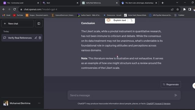Image resolution: width=195 pixels, height=110 pixels.
Task: Close the Verify Real References tab
Action: [117, 3]
